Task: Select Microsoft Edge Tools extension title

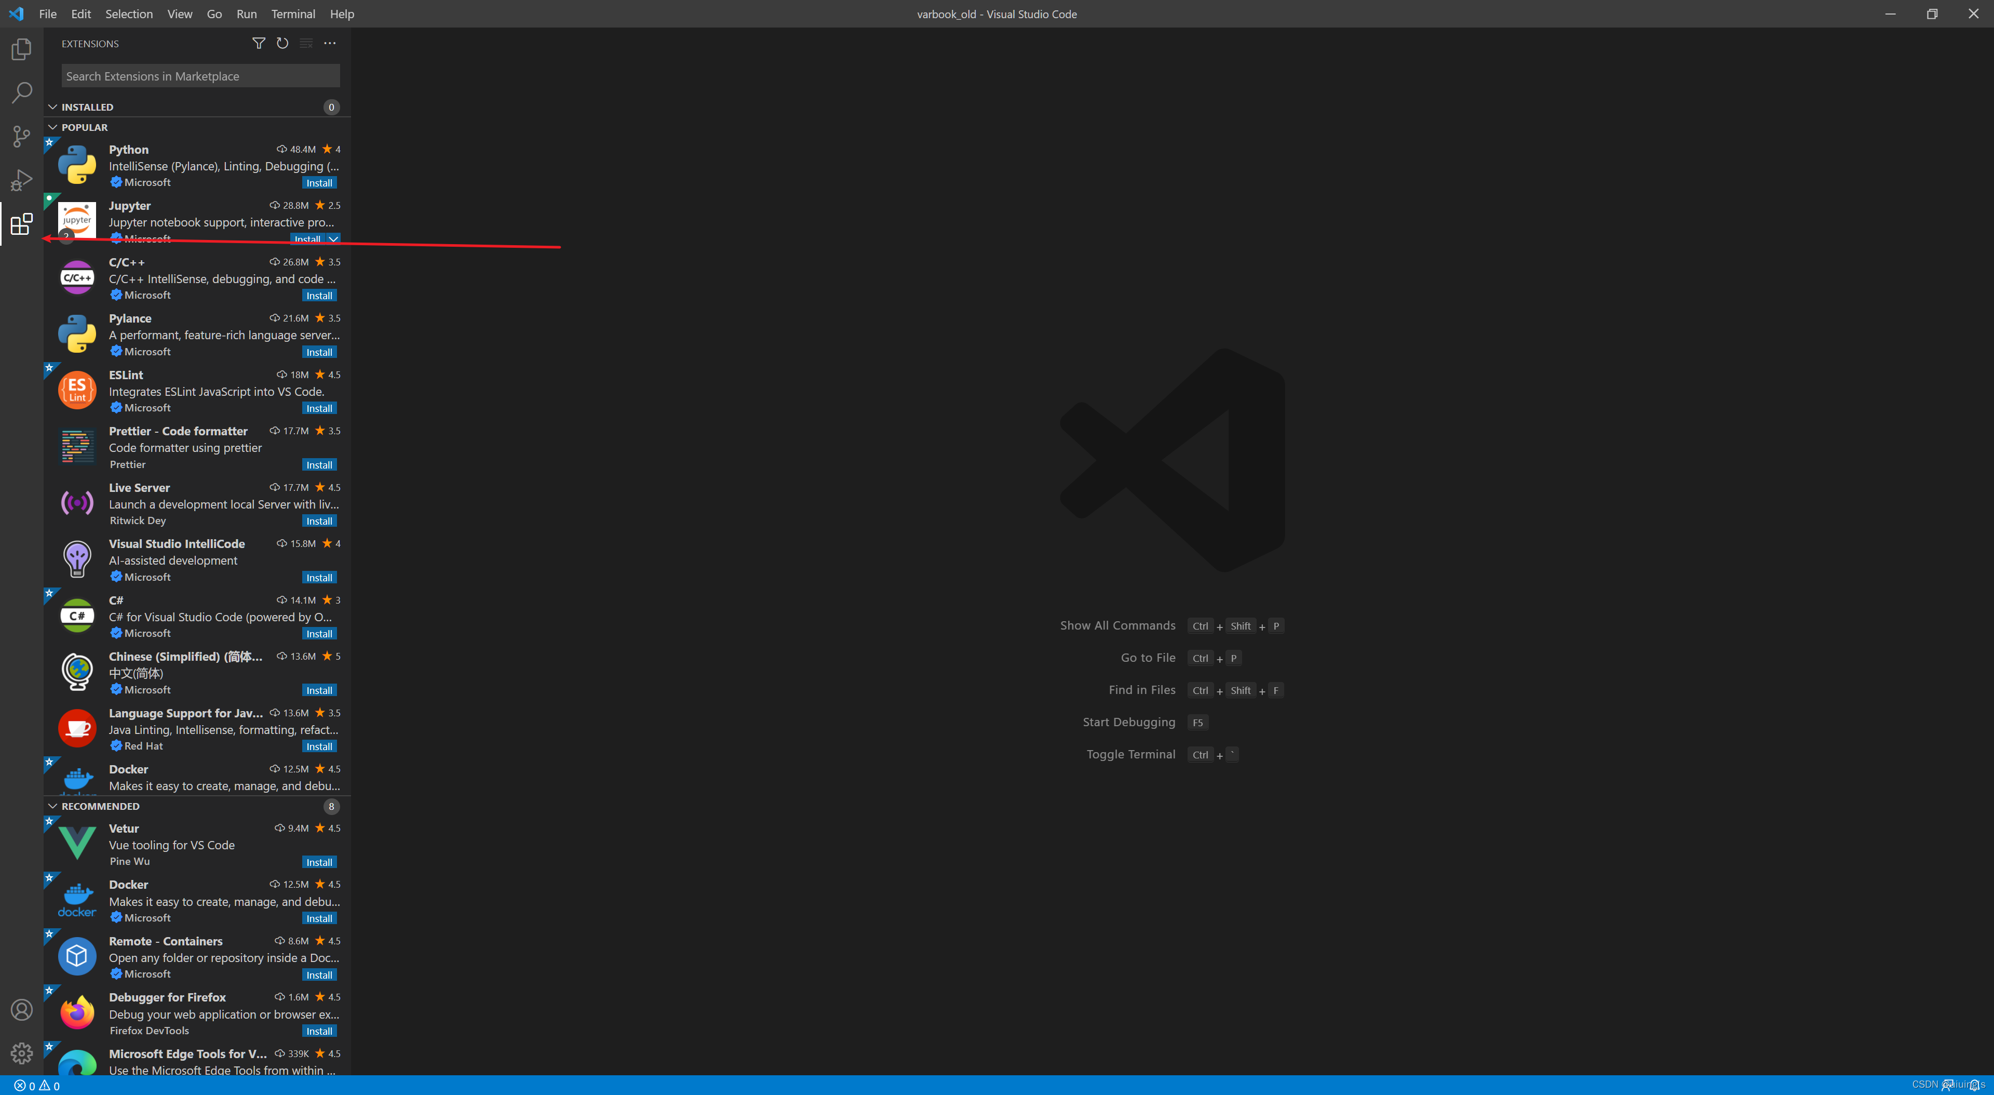Action: point(187,1053)
